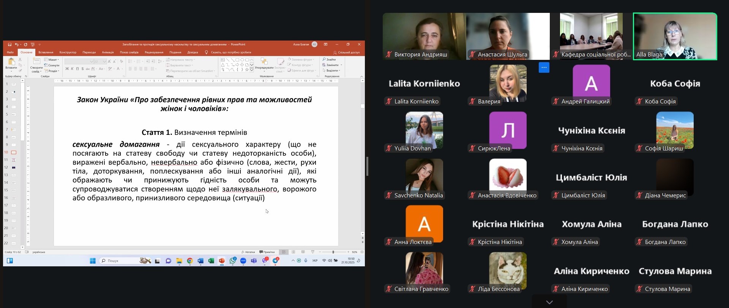Open Telegram from the taskbar
This screenshot has width=729, height=308.
click(x=275, y=261)
